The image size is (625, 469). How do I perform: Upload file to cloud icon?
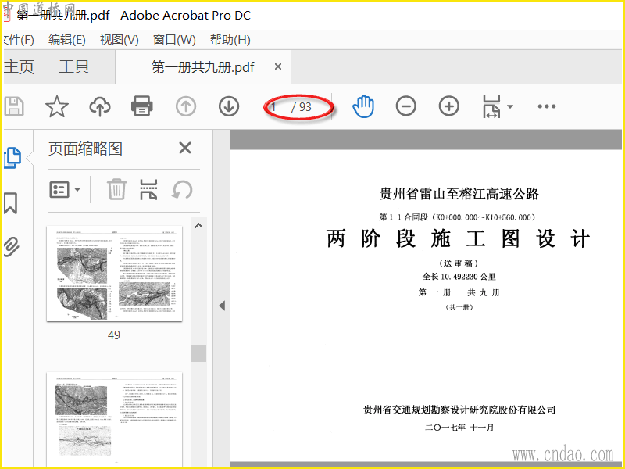(100, 106)
